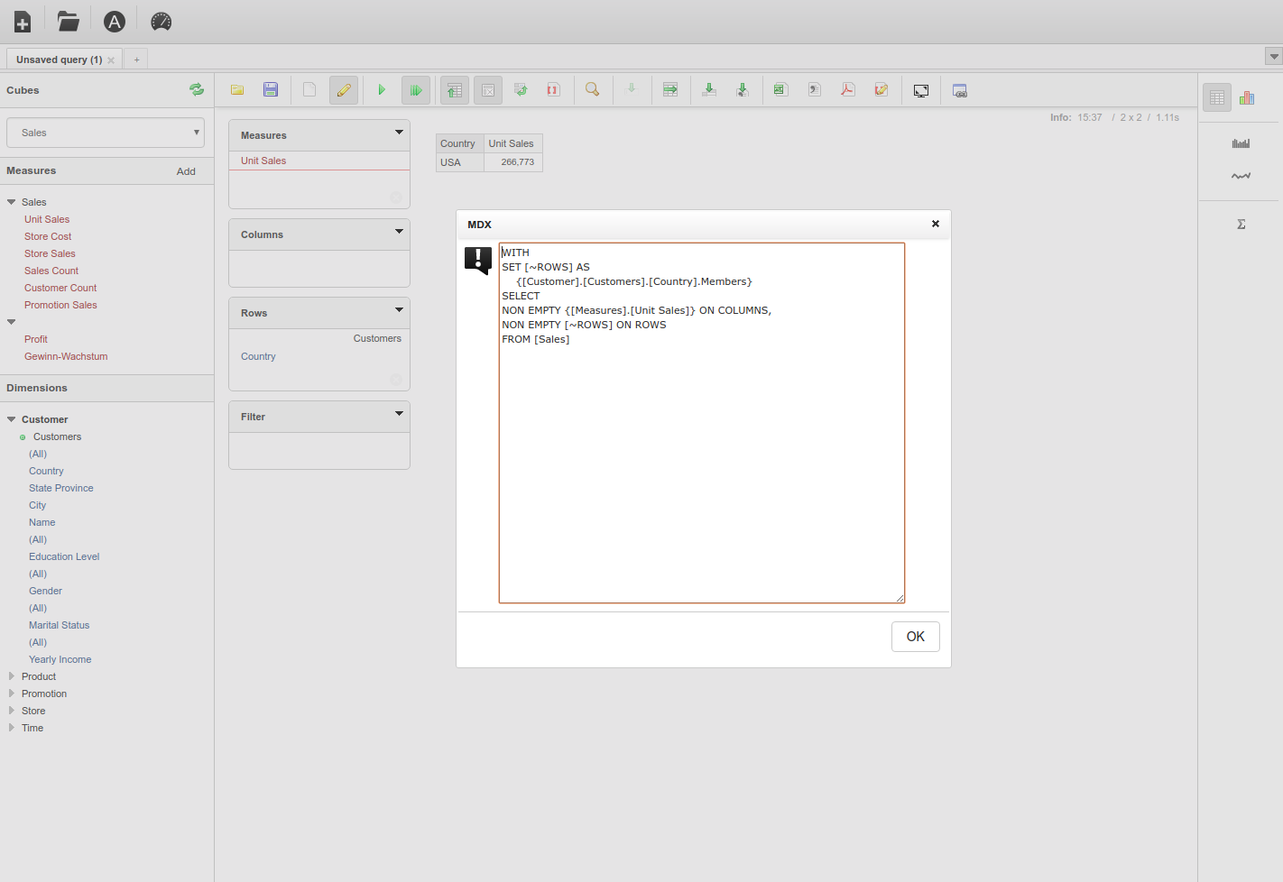Export the query results as PDF
The height and width of the screenshot is (882, 1283).
pos(847,89)
